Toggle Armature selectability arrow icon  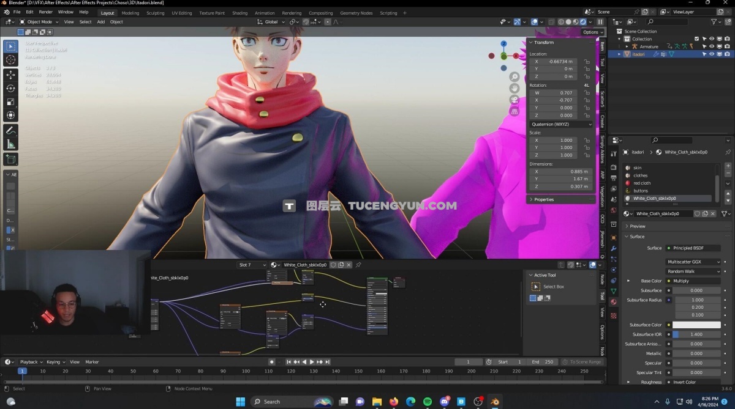pos(704,46)
